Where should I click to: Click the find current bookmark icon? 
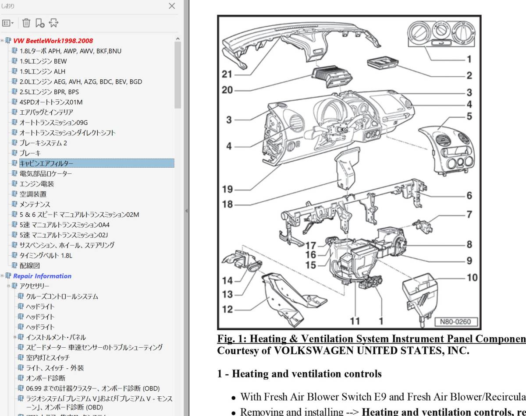[53, 23]
